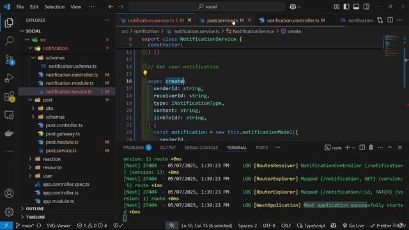Open the Extensions view
Viewport: 409px width, 230px height.
tap(9, 96)
